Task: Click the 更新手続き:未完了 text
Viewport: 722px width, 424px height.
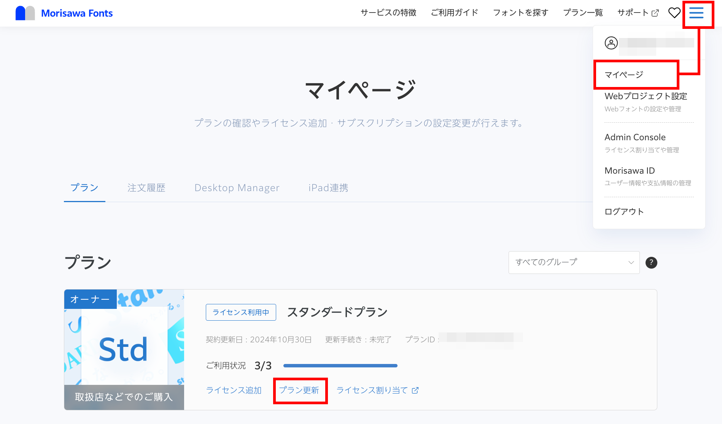Action: coord(358,340)
